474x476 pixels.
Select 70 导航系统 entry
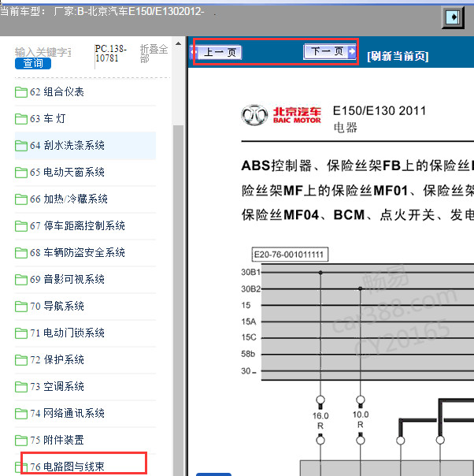pyautogui.click(x=57, y=306)
